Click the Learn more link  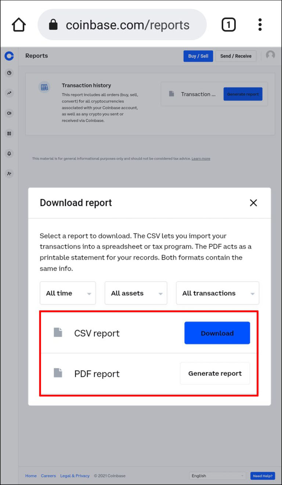coord(201,159)
